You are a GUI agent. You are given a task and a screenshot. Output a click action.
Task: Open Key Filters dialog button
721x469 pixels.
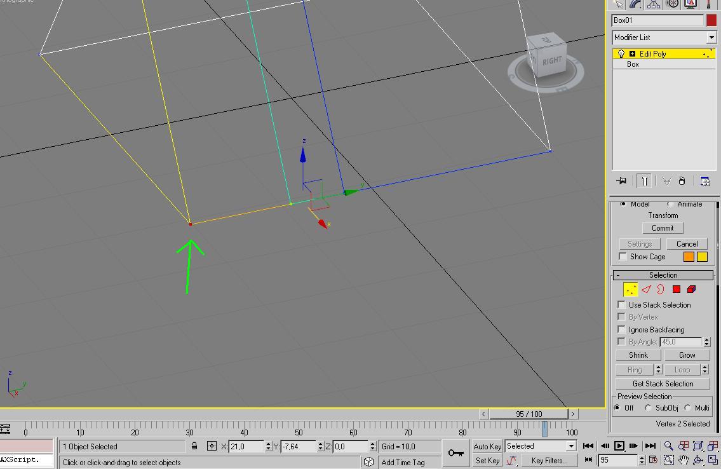[x=549, y=460]
